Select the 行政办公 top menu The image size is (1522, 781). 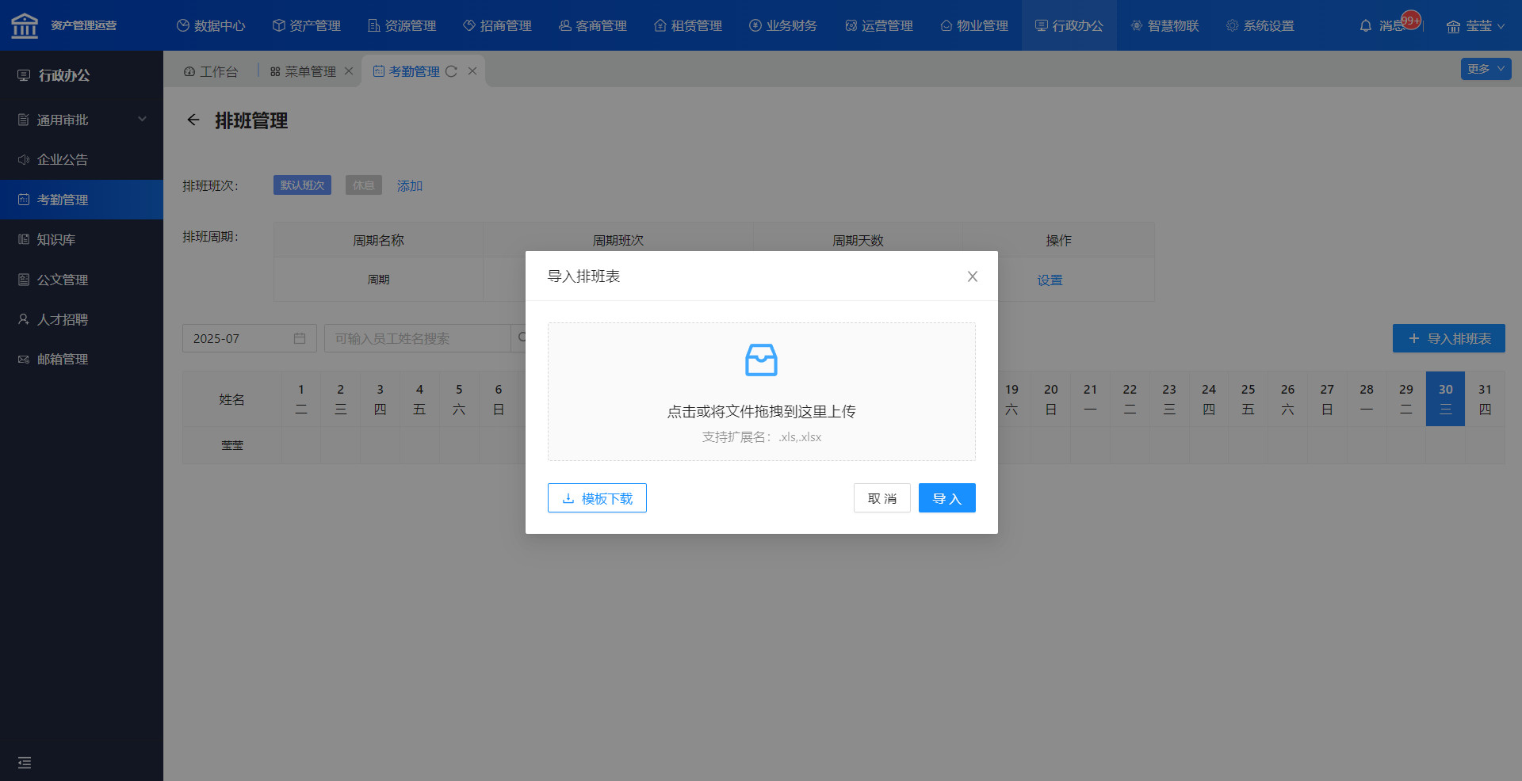coord(1069,25)
